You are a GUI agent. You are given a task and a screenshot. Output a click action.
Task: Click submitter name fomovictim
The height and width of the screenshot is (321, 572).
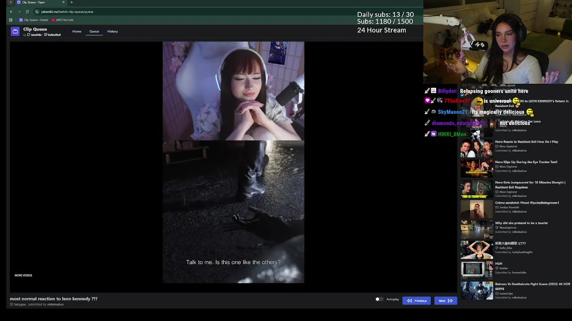pos(519,272)
